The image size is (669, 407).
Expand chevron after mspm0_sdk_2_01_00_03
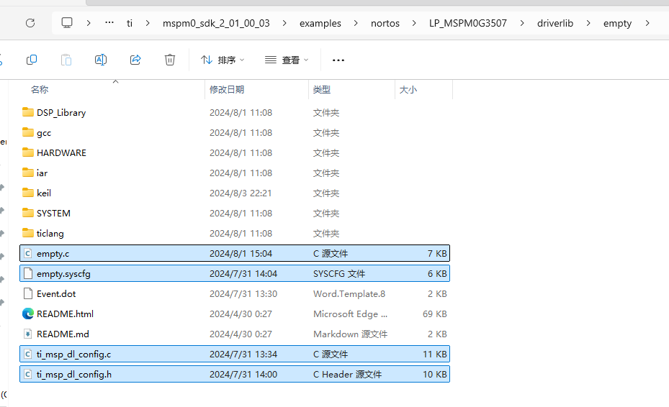click(284, 23)
